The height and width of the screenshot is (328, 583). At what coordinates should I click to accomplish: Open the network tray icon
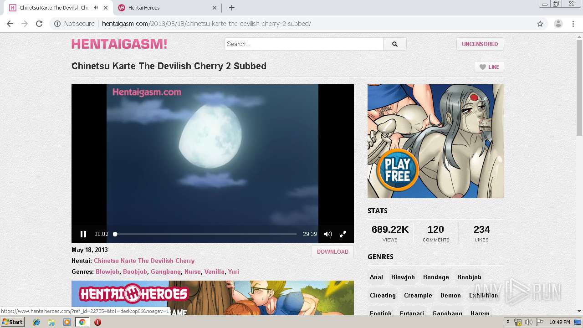pos(518,322)
